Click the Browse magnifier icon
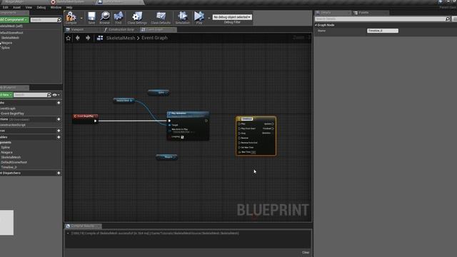This screenshot has width=457, height=257. pyautogui.click(x=105, y=17)
